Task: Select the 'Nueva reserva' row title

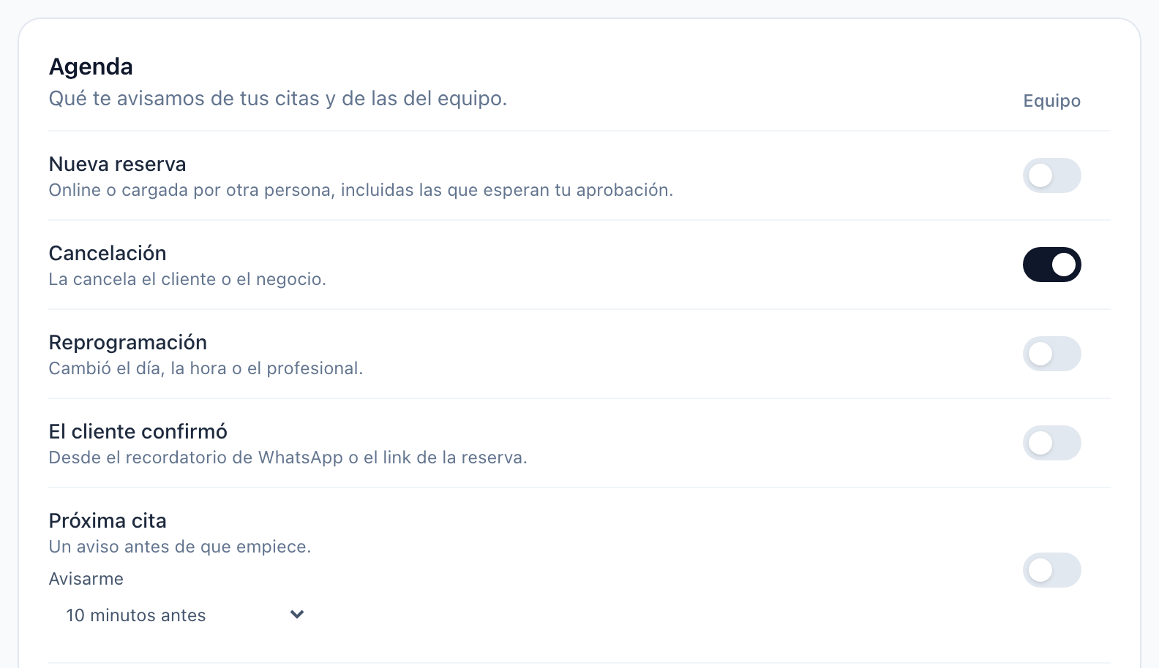Action: (x=117, y=164)
